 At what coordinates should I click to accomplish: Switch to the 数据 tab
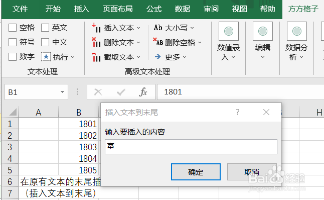pyautogui.click(x=183, y=9)
